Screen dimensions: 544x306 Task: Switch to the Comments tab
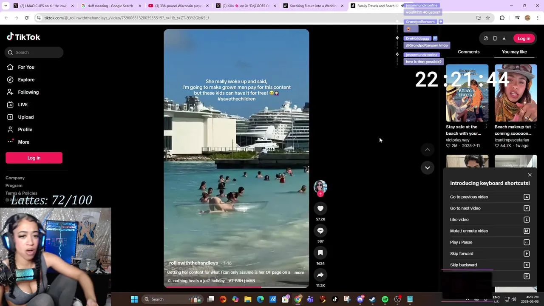pyautogui.click(x=468, y=52)
